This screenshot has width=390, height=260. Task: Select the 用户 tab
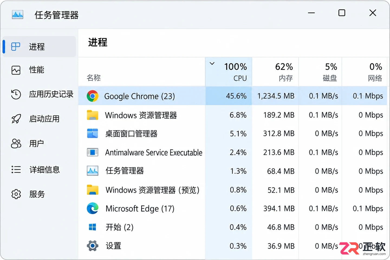(x=39, y=144)
